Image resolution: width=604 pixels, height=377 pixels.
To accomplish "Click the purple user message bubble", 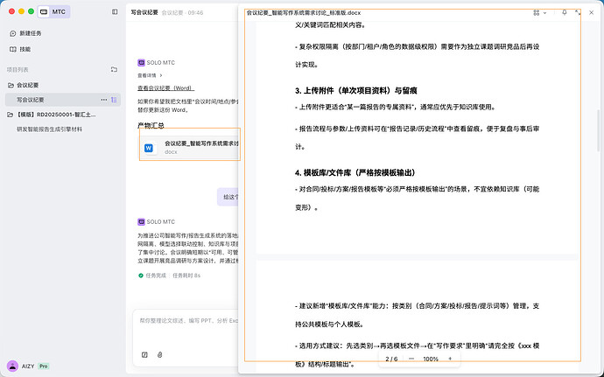I will click(228, 197).
